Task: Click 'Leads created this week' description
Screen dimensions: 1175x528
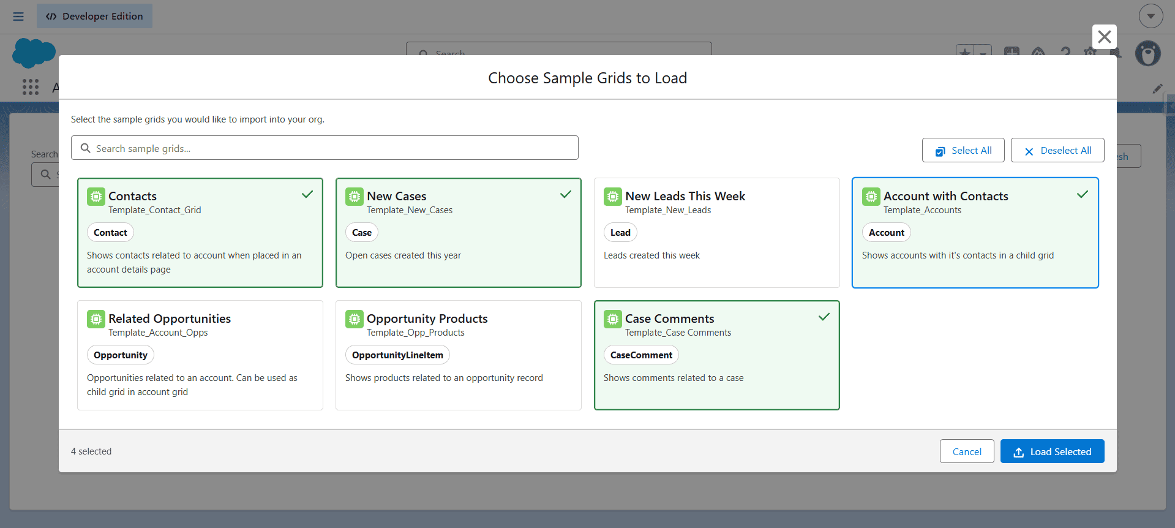Action: [651, 255]
